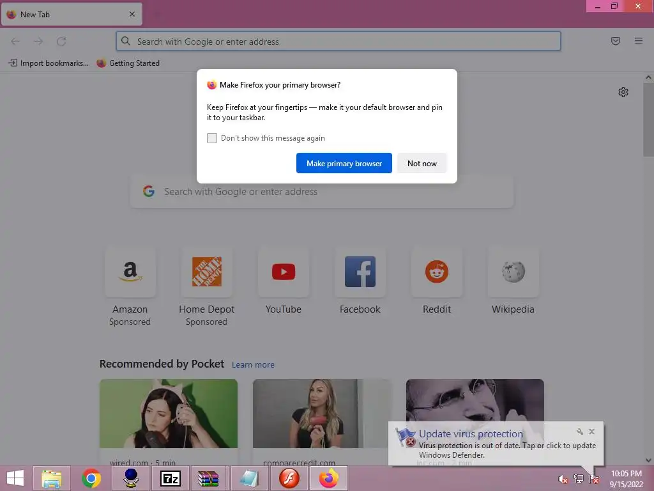Click the Not now button
Image resolution: width=654 pixels, height=491 pixels.
422,163
